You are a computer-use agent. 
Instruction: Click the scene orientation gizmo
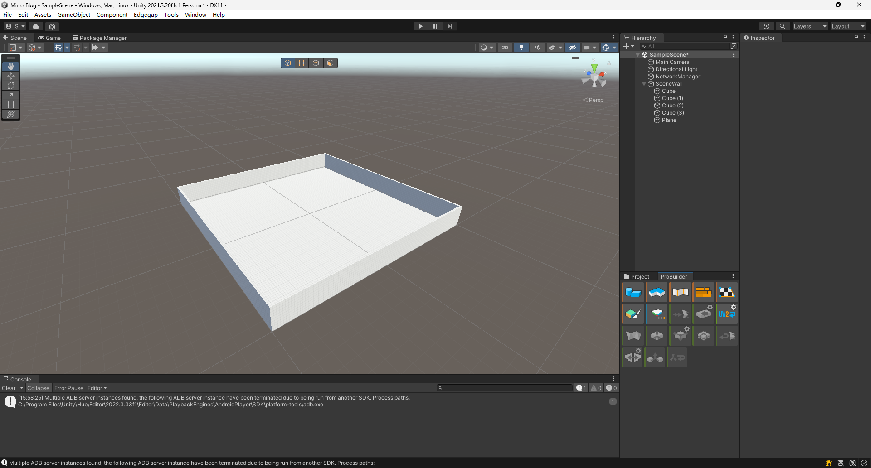click(x=594, y=76)
